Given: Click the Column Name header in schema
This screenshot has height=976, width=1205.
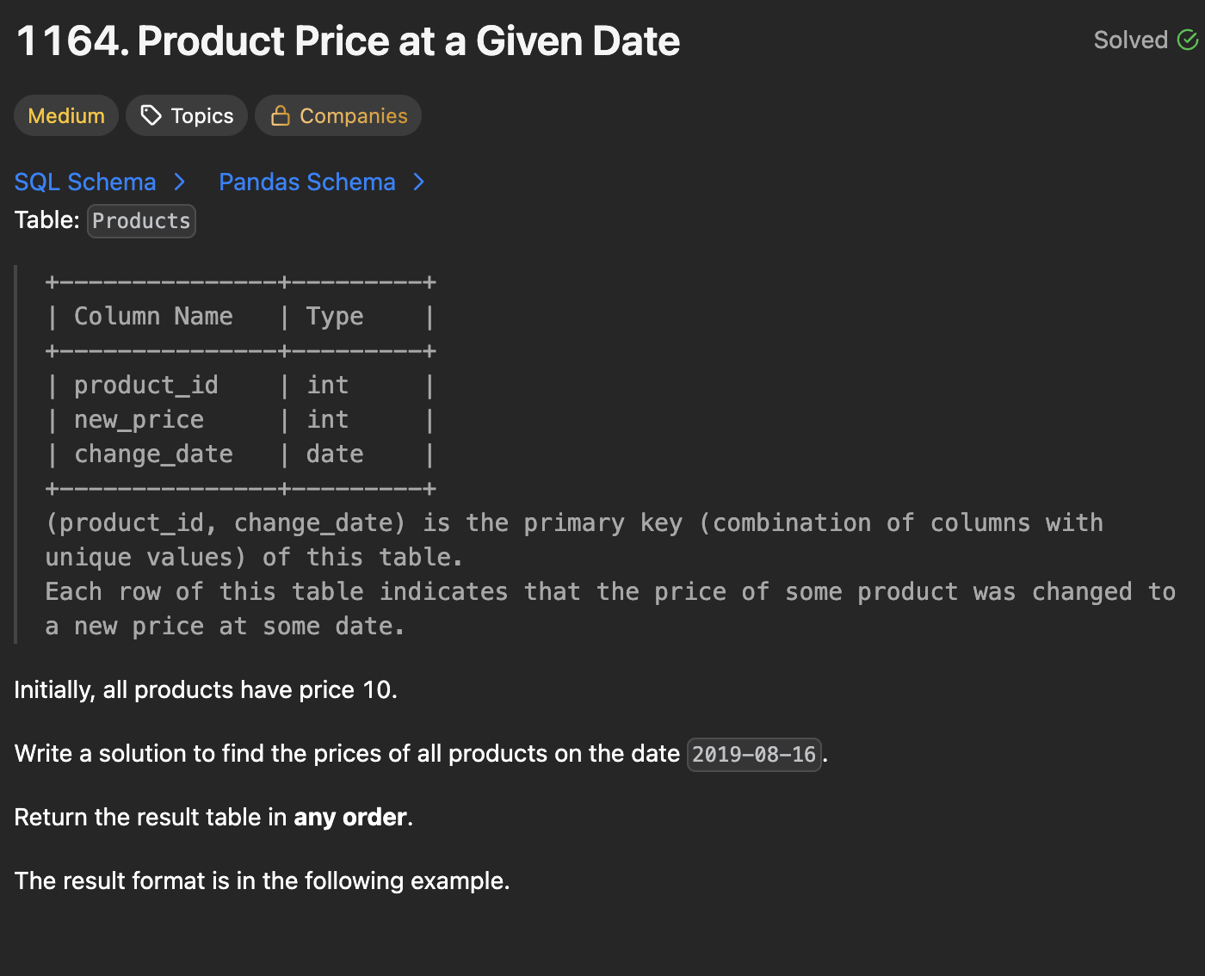Looking at the screenshot, I should (x=153, y=317).
